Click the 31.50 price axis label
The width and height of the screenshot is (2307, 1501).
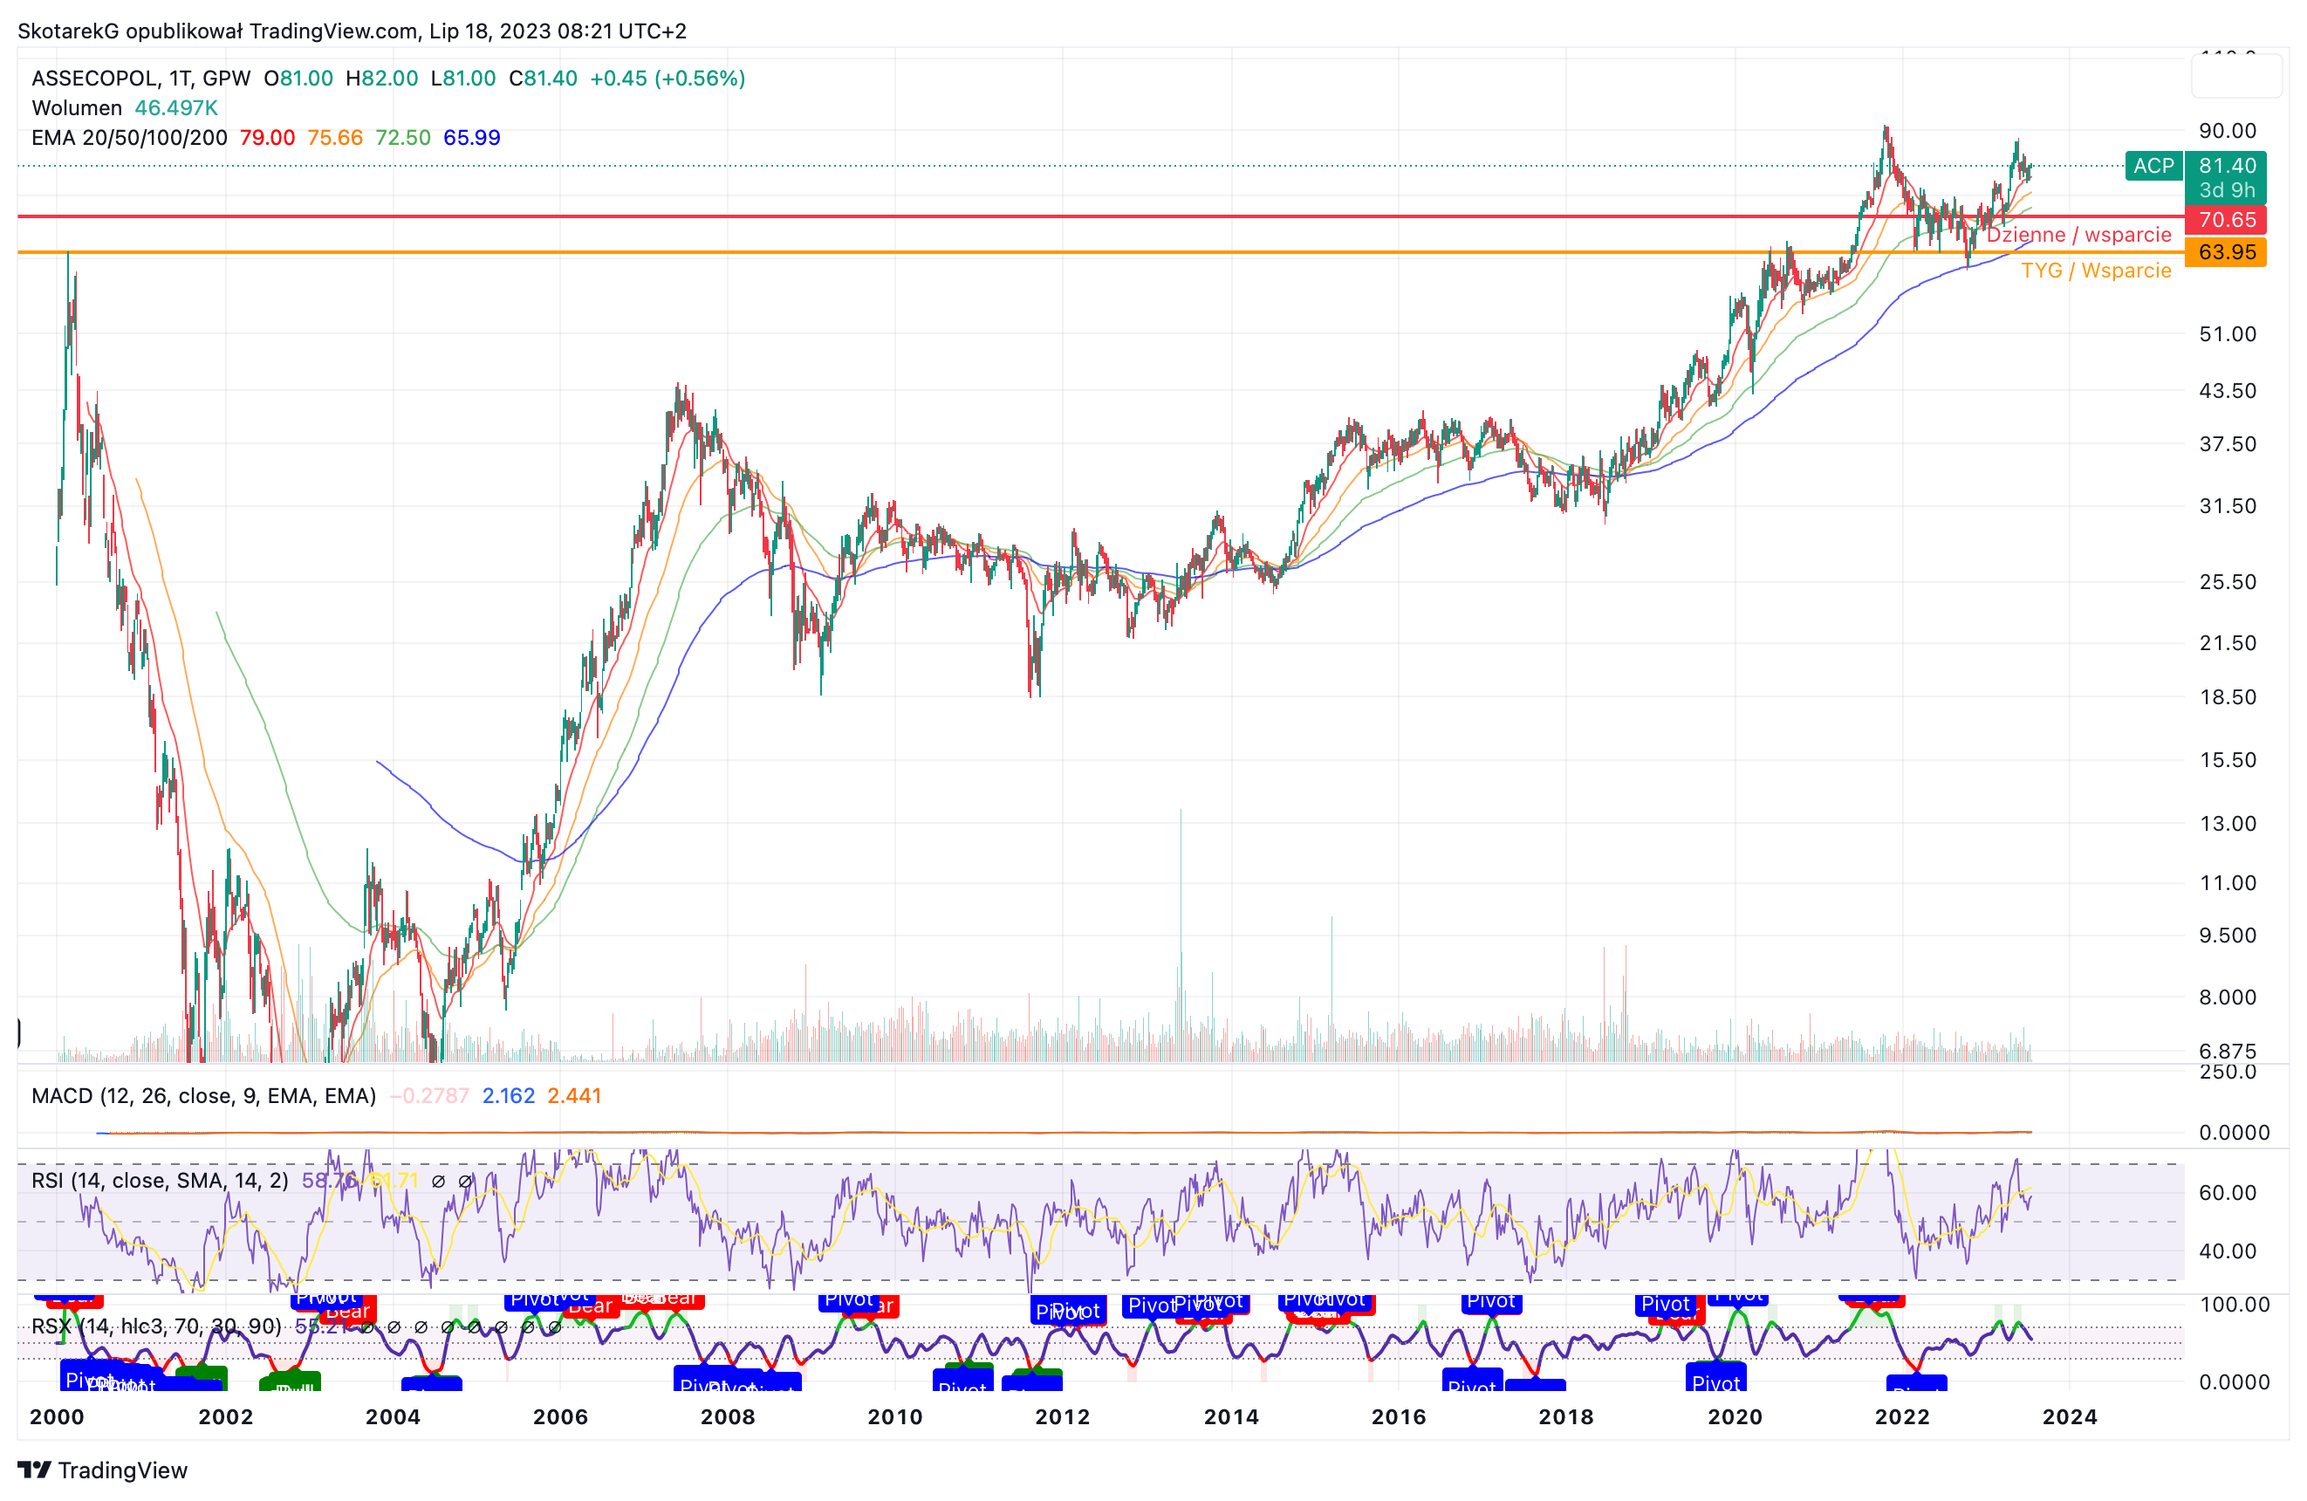click(x=2228, y=506)
